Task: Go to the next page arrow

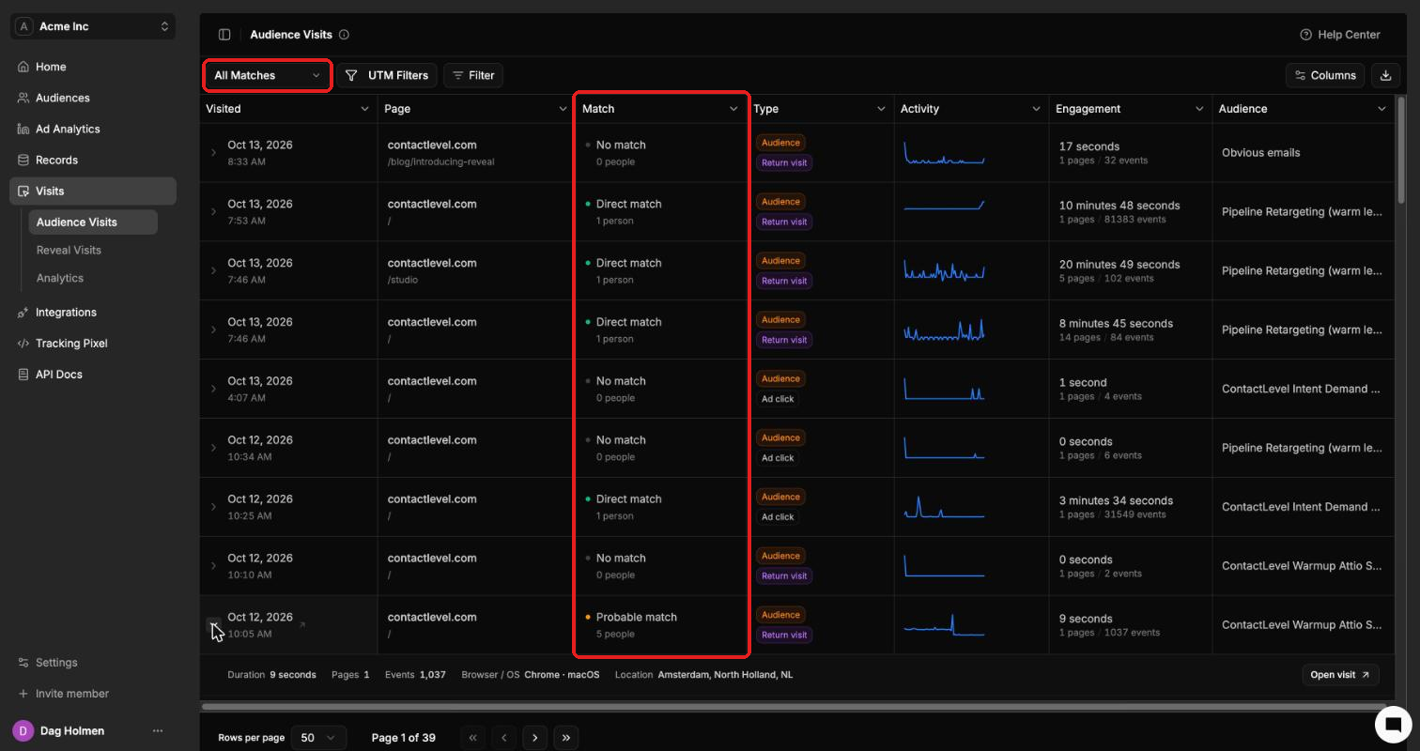Action: (534, 738)
